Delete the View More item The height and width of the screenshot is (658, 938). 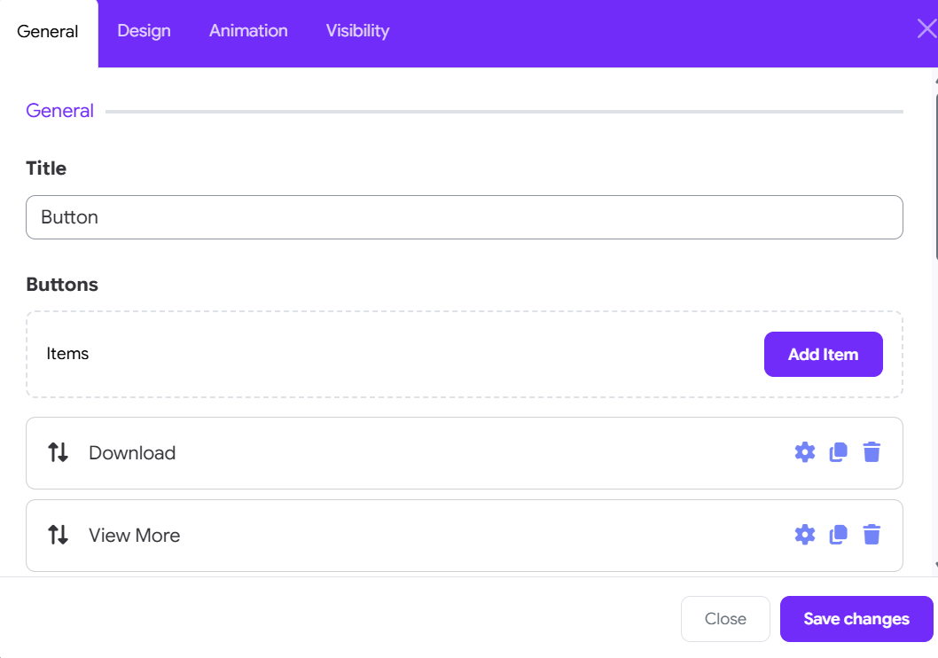(x=872, y=535)
